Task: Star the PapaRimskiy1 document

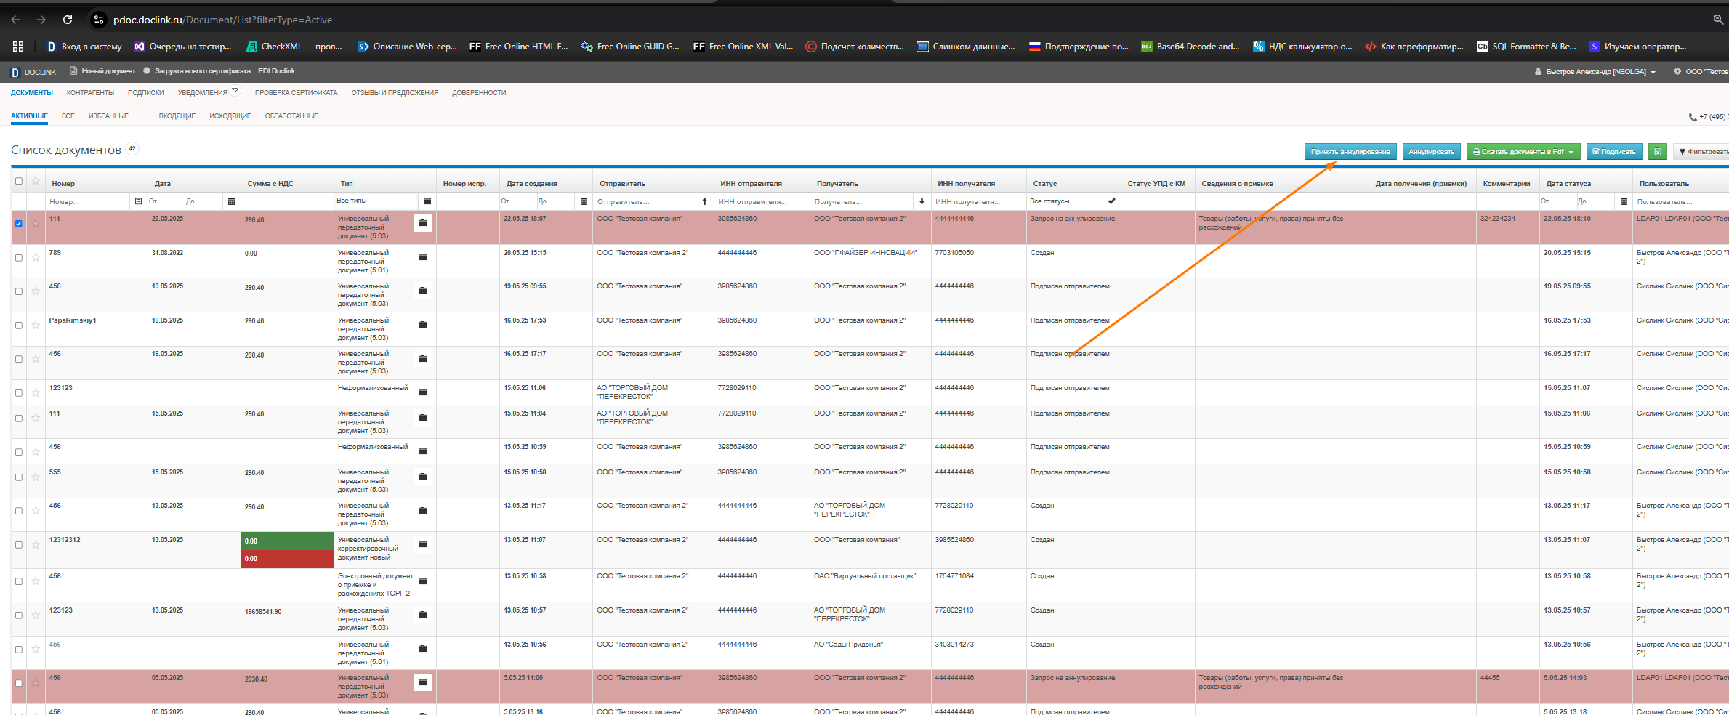Action: [35, 325]
